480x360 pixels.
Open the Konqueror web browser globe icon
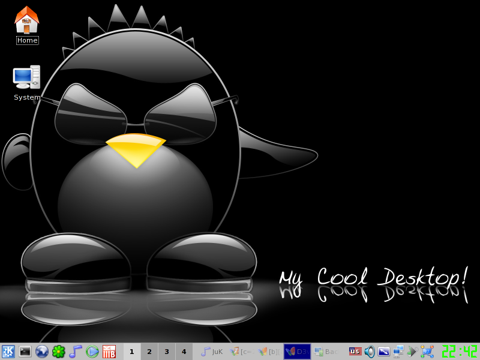(42, 352)
